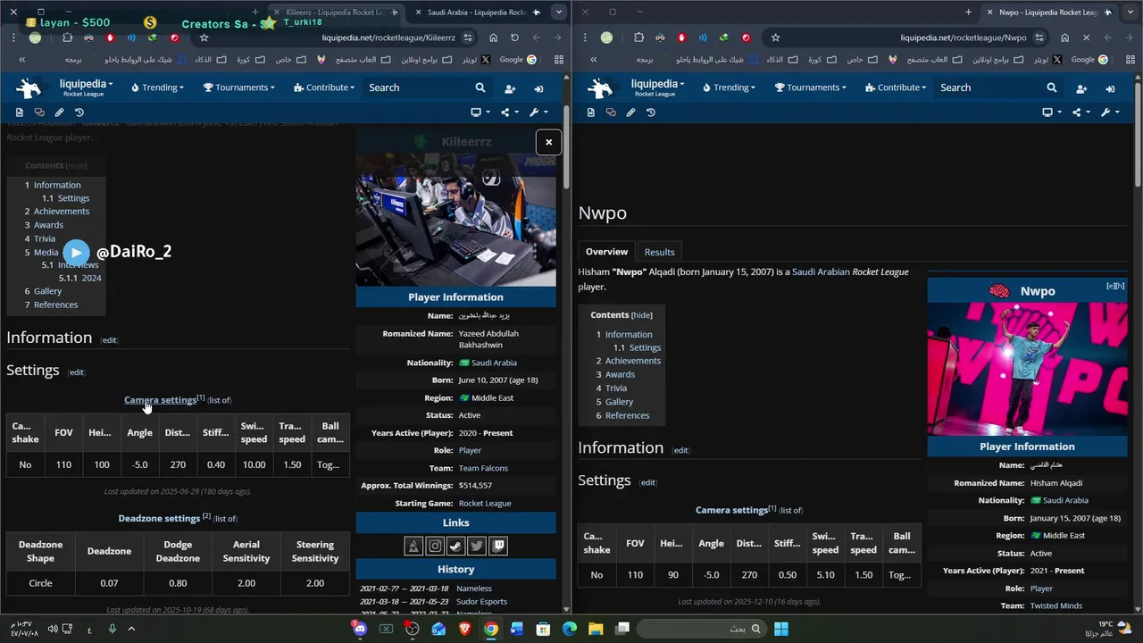
Task: Open the tab search chevron in Killeerrz window
Action: tap(558, 13)
